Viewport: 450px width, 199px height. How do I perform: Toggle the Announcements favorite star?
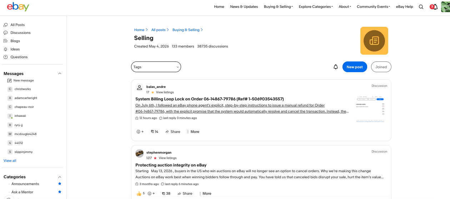60,184
